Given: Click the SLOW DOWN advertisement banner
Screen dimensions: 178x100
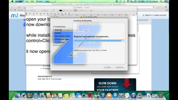Looking at the screenshot, I should pyautogui.click(x=115, y=84).
